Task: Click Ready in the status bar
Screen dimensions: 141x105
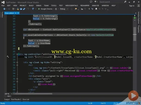Action: point(3,103)
